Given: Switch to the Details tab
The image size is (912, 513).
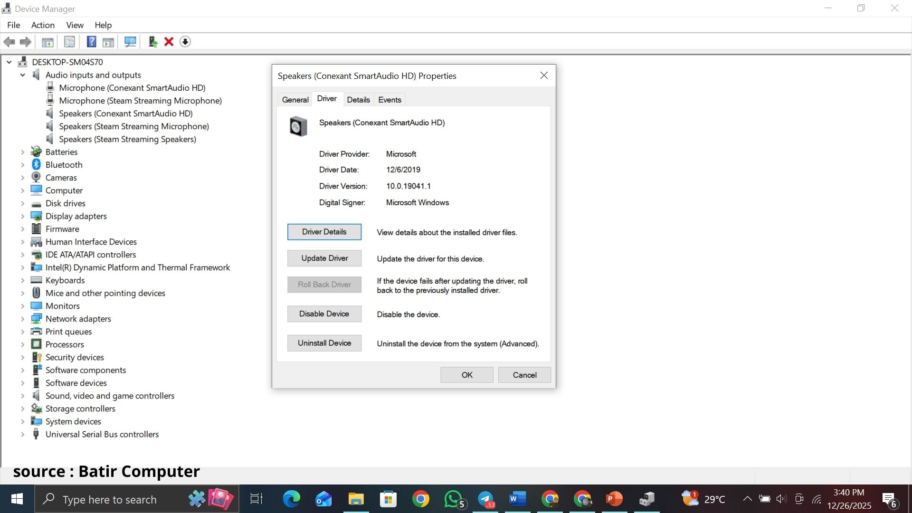Looking at the screenshot, I should pyautogui.click(x=358, y=100).
